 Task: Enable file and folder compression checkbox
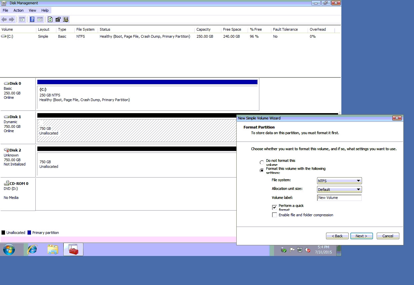(x=274, y=215)
